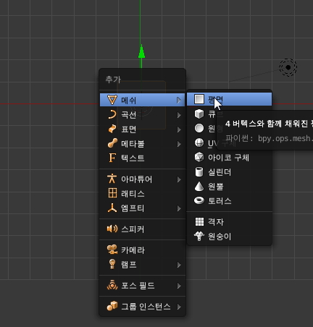Select the 아이코 구체 menu entry
Screen dimensions: 313x327
(230, 158)
